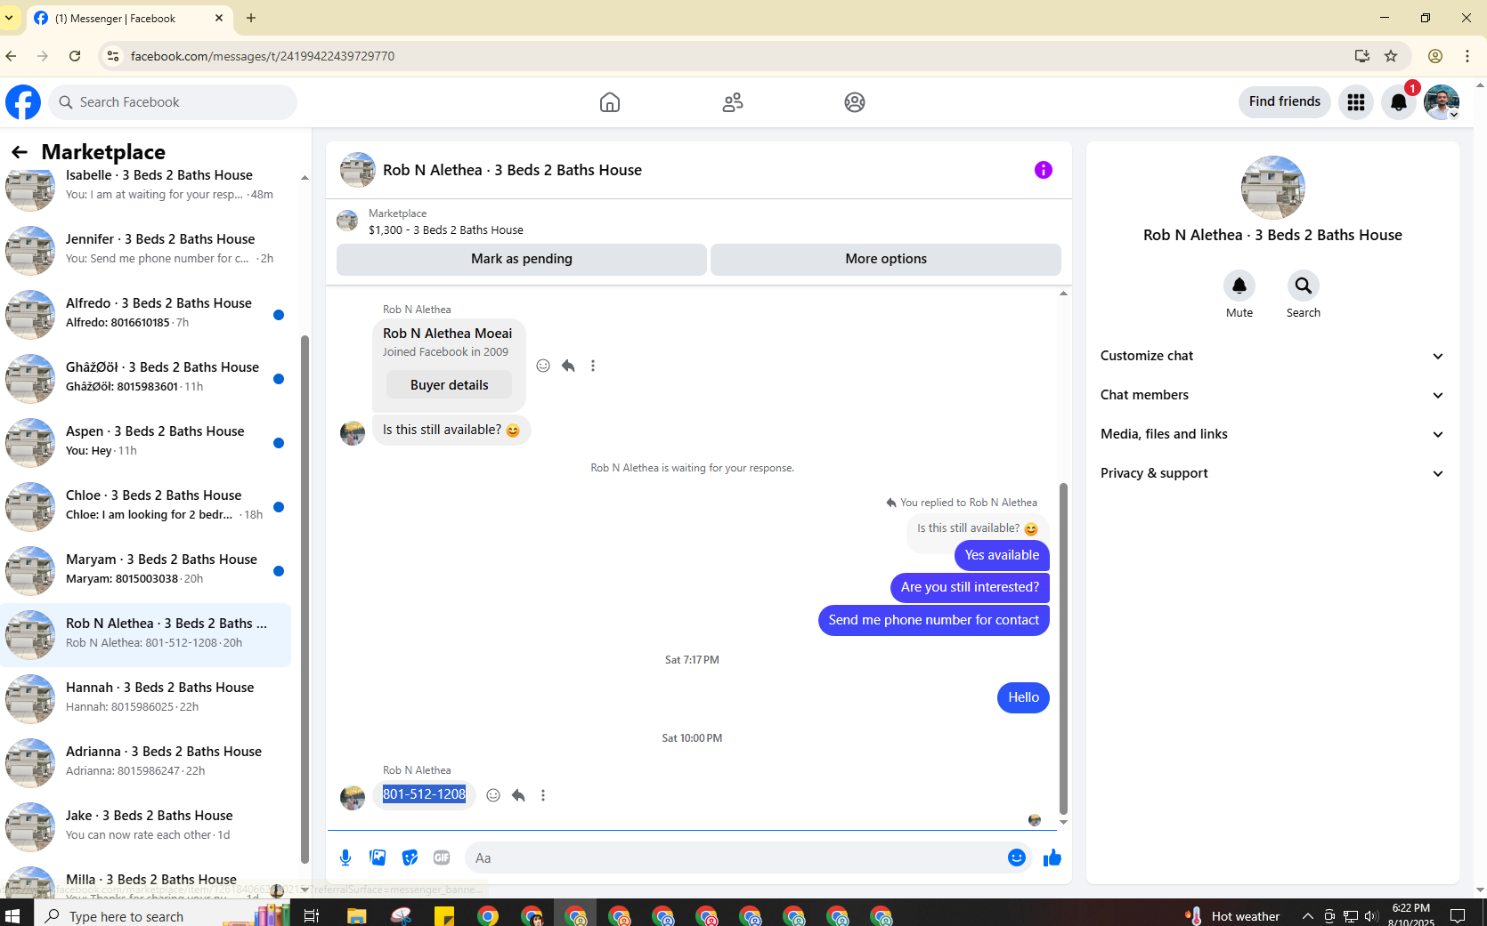Attach a photo file icon
The image size is (1487, 926).
[378, 858]
